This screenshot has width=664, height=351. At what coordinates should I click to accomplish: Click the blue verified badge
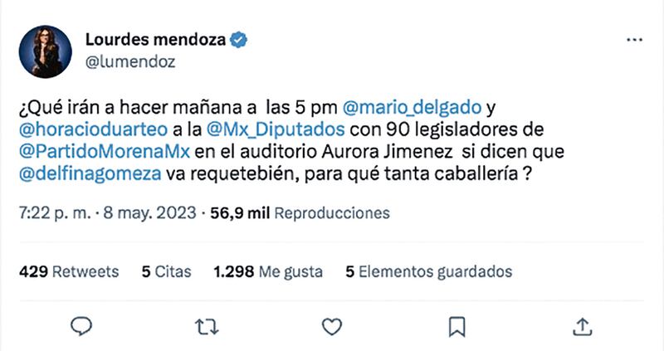tap(239, 39)
